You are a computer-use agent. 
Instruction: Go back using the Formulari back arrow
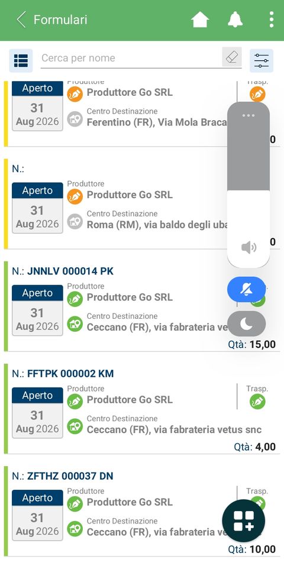[21, 20]
